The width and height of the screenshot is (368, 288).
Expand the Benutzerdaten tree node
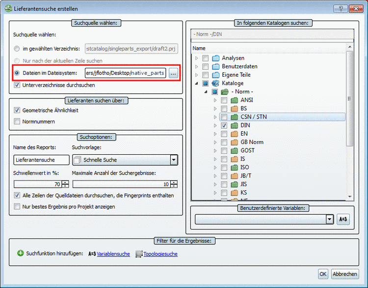(x=197, y=66)
